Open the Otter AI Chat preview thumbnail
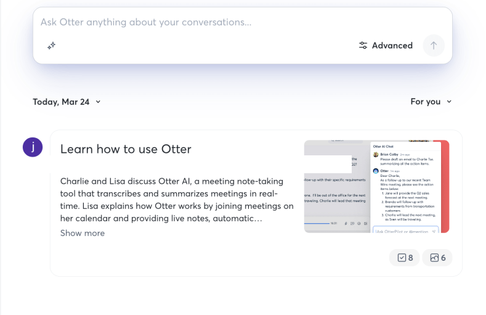Screen dimensions: 486x315 click(376, 186)
